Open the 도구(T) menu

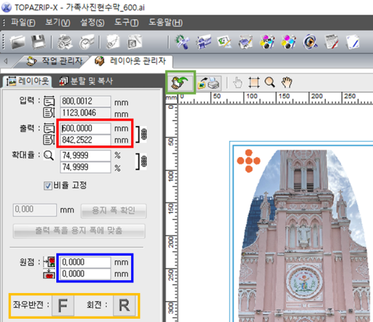pyautogui.click(x=127, y=23)
